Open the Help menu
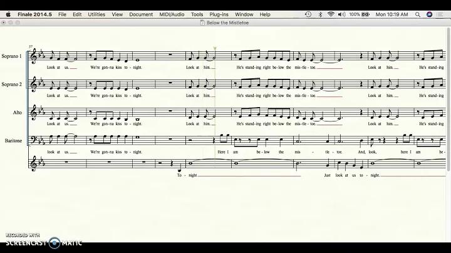Image resolution: width=451 pixels, height=253 pixels. [x=265, y=14]
